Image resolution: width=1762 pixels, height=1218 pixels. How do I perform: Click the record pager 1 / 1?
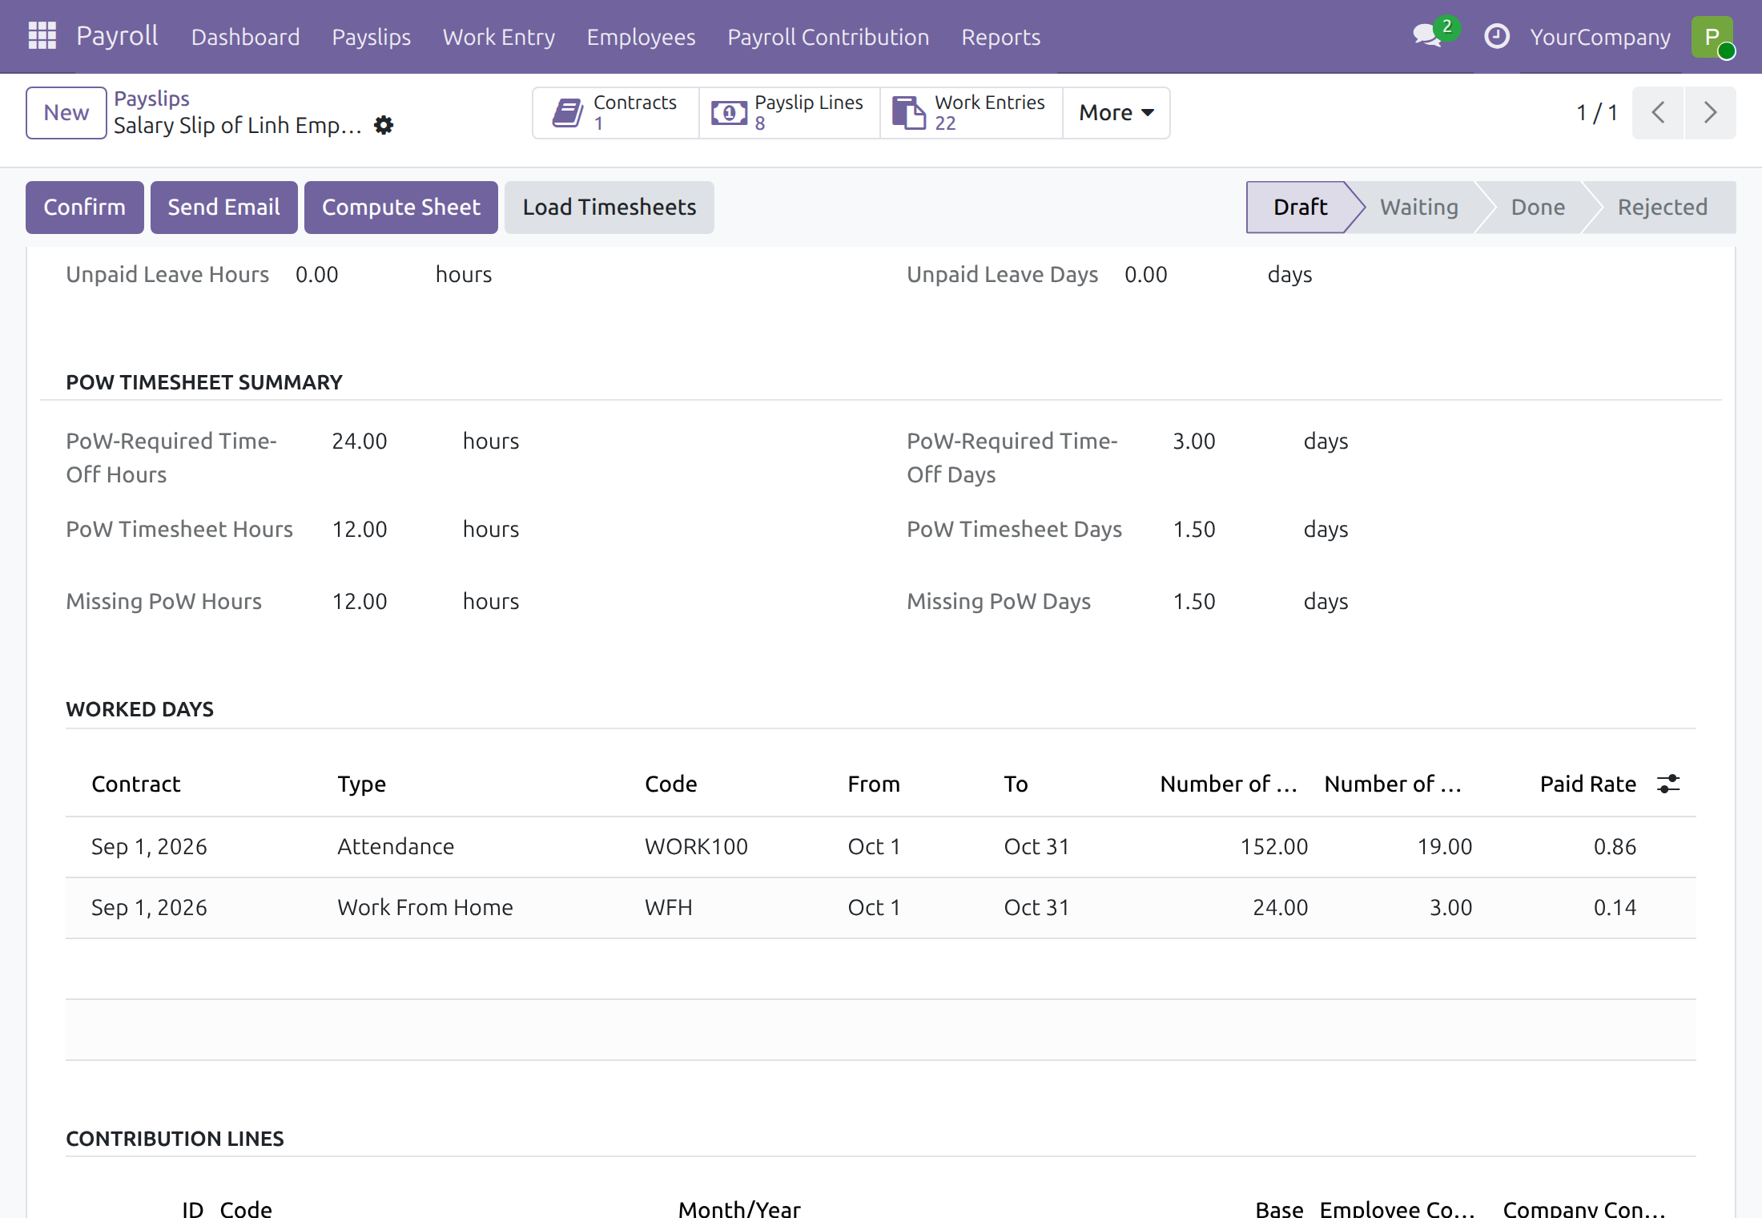coord(1596,113)
